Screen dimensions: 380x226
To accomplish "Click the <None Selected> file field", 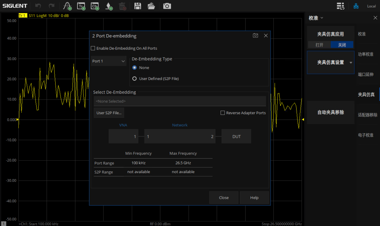I will pyautogui.click(x=179, y=101).
